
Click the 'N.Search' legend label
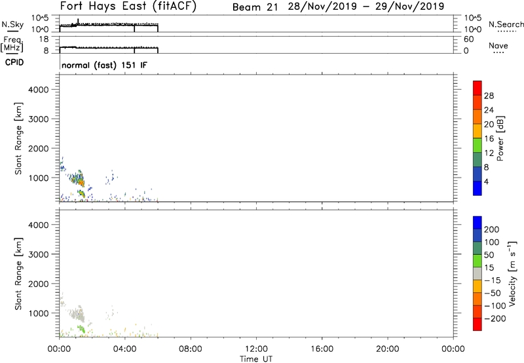[506, 24]
